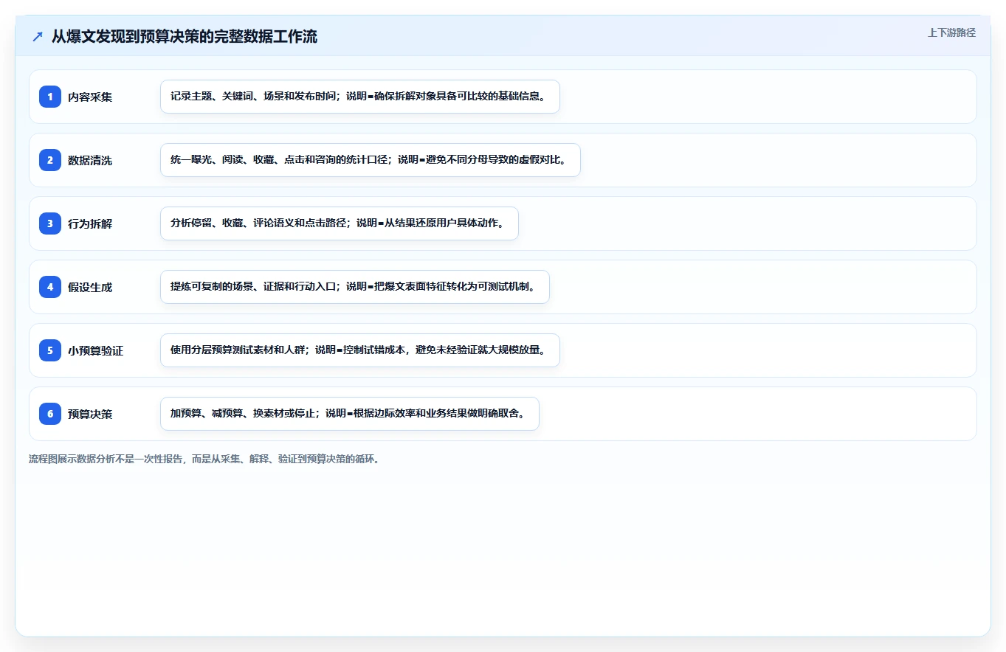
Task: Click the step 6 number badge
Action: coord(50,414)
